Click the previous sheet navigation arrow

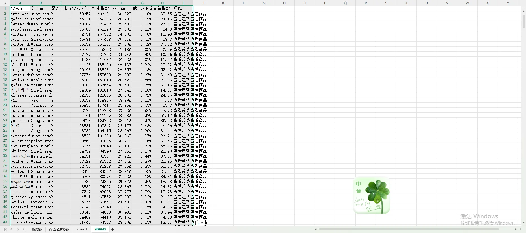(x=12, y=229)
